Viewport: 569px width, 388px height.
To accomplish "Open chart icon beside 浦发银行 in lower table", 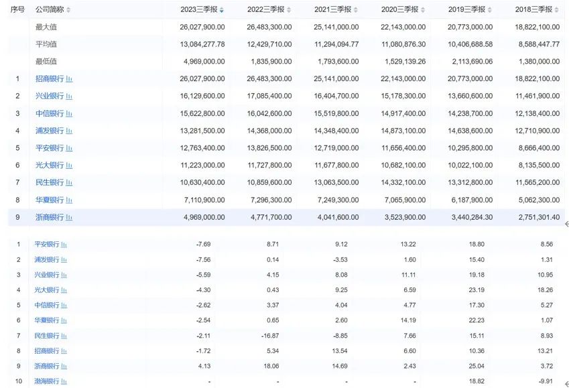I will click(64, 260).
